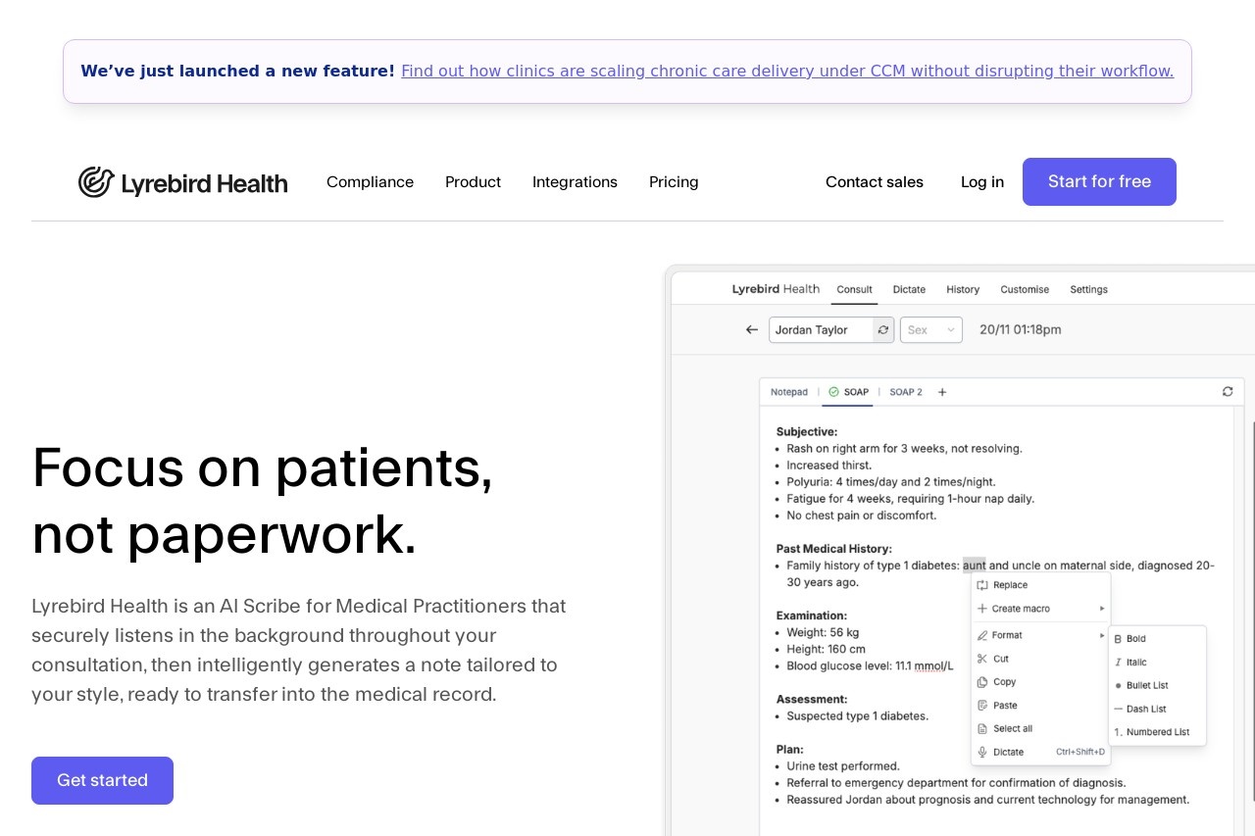This screenshot has height=836, width=1255.
Task: Click the Dash List dash icon
Action: [1118, 709]
